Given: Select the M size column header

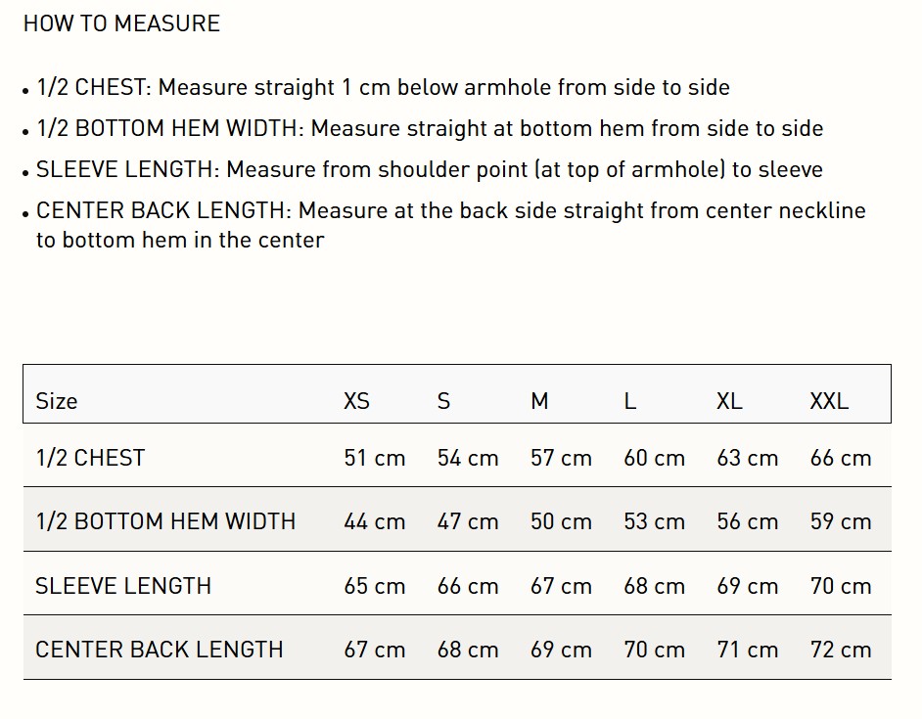Looking at the screenshot, I should tap(539, 400).
